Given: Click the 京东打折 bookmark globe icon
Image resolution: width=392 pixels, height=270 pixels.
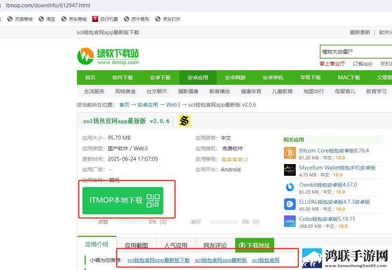Looking at the screenshot, I should [158, 19].
